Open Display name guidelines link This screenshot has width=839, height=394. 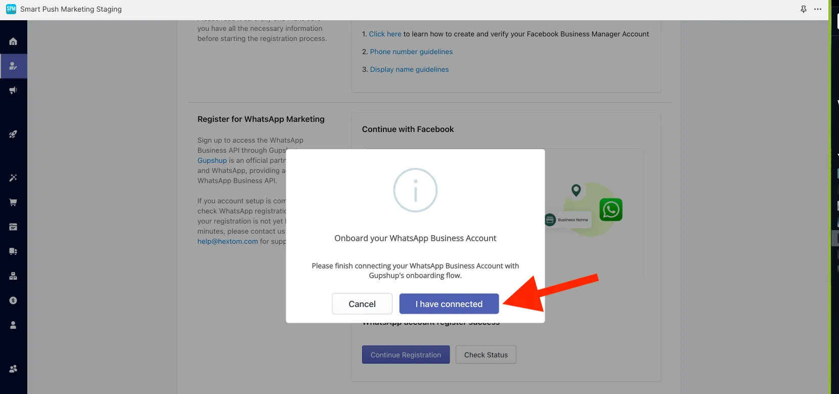409,69
